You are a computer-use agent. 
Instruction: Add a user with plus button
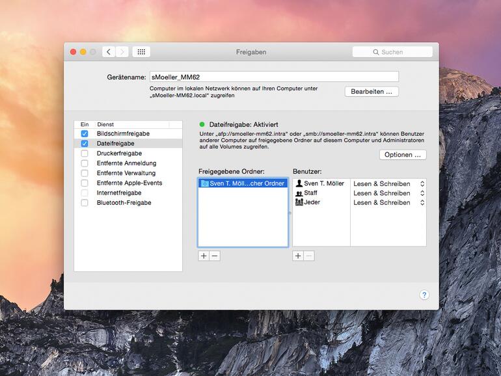pyautogui.click(x=298, y=256)
